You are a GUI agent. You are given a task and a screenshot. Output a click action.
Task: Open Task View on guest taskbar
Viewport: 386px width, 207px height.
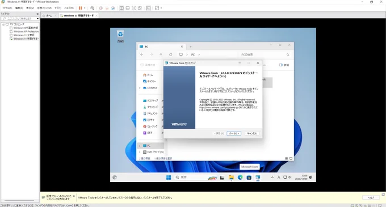tap(222, 178)
